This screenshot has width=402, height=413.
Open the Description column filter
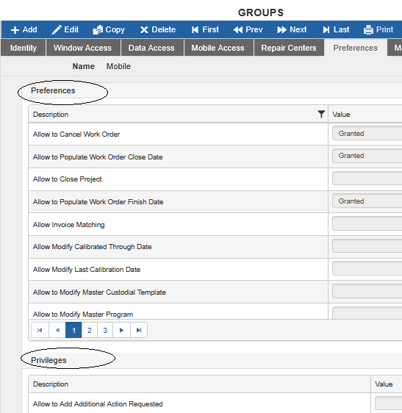321,115
